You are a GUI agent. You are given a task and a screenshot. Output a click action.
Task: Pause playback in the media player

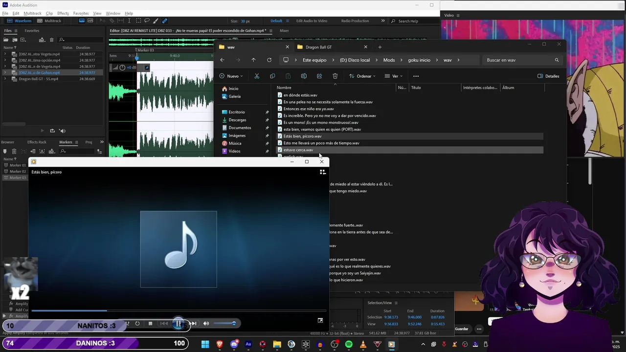[179, 323]
